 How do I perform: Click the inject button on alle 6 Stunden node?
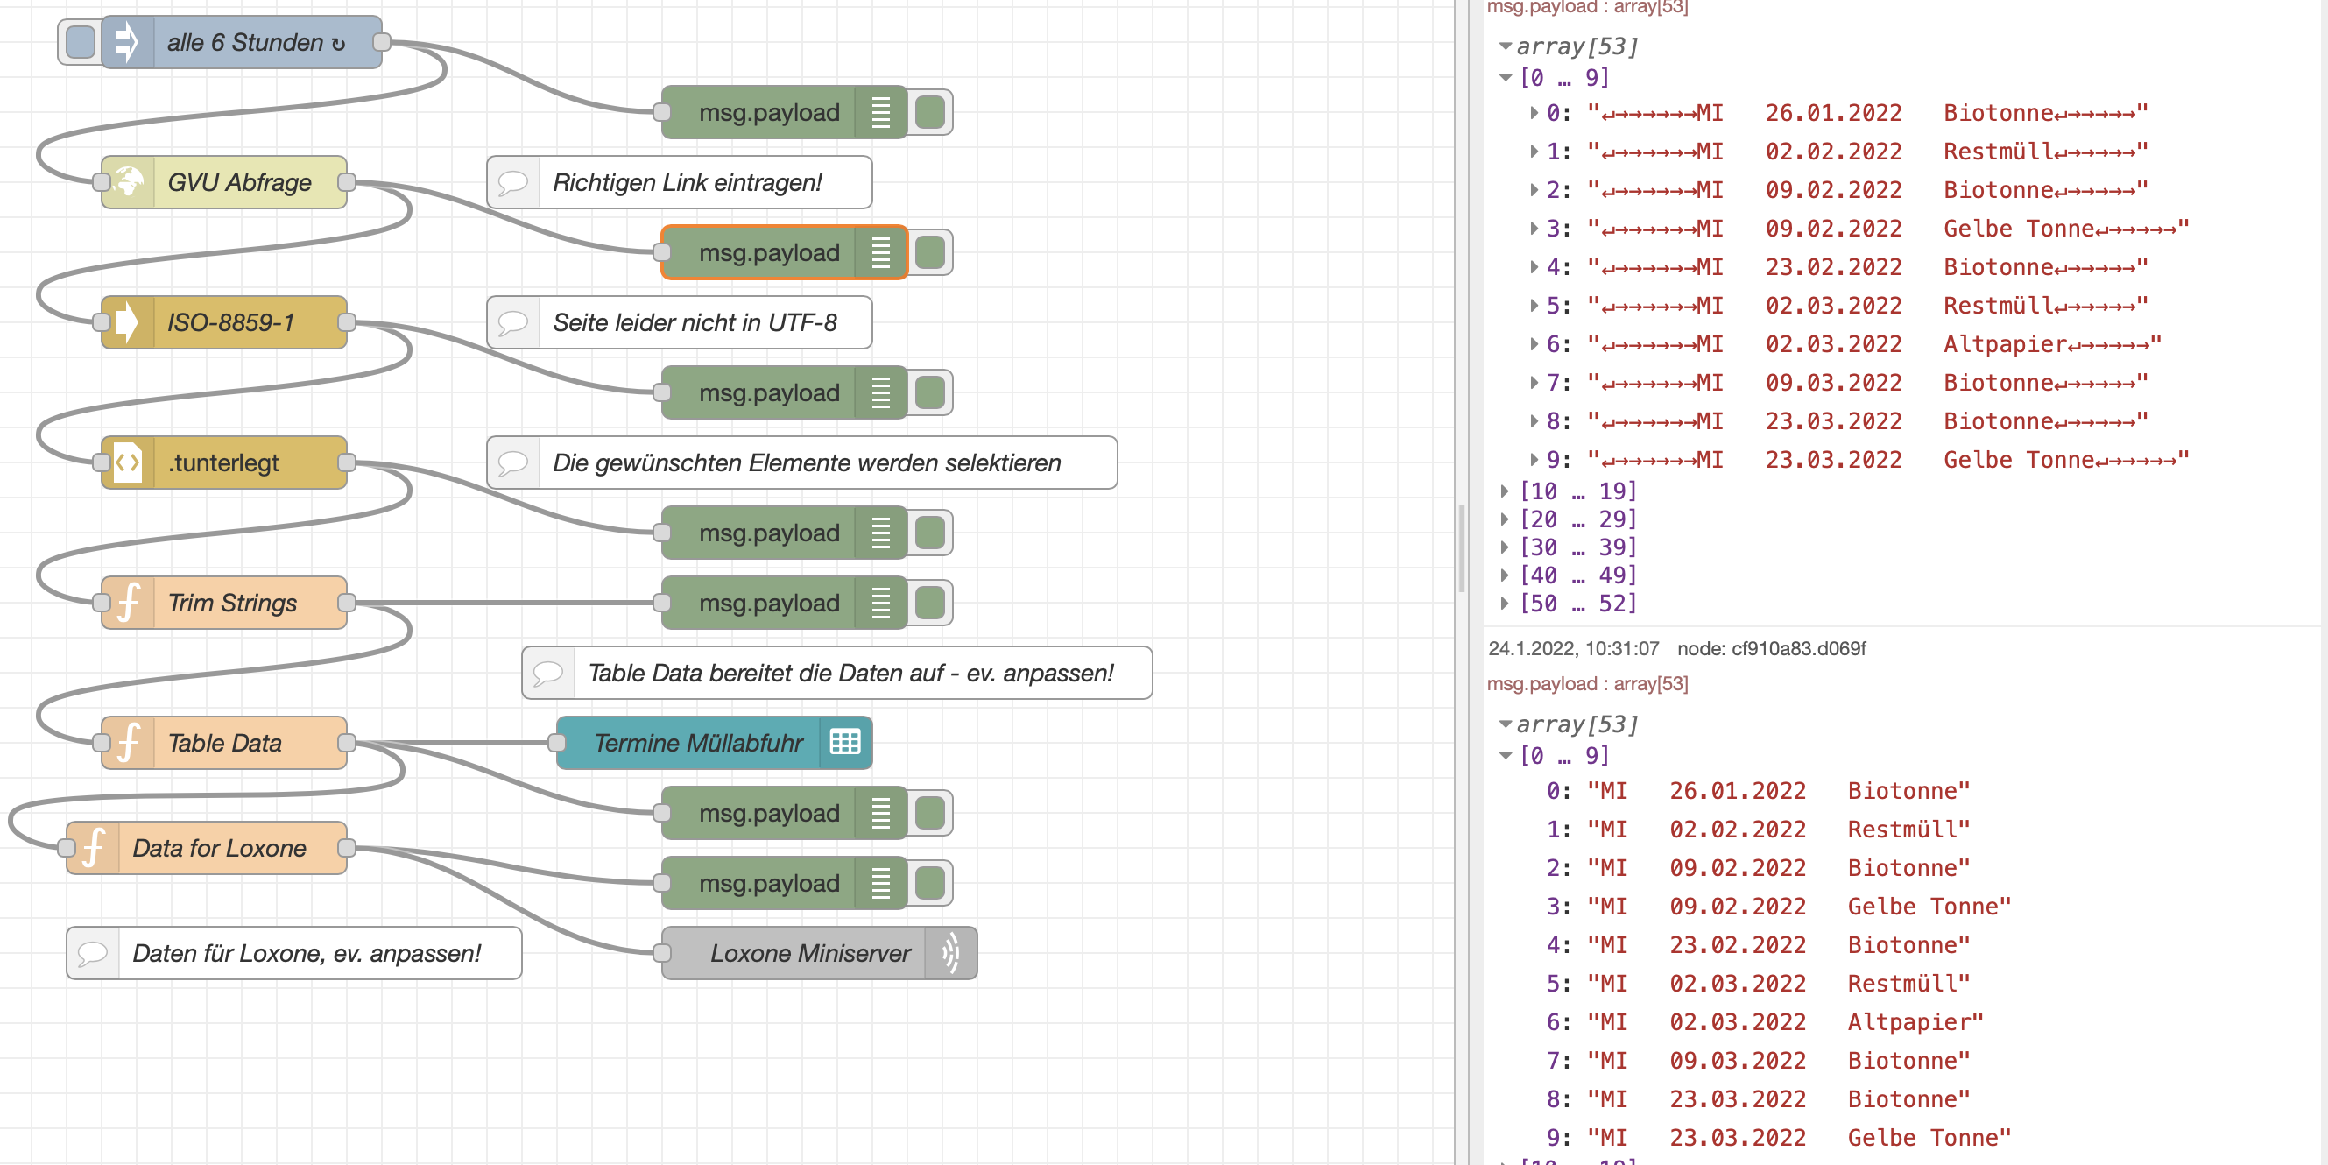click(x=81, y=42)
